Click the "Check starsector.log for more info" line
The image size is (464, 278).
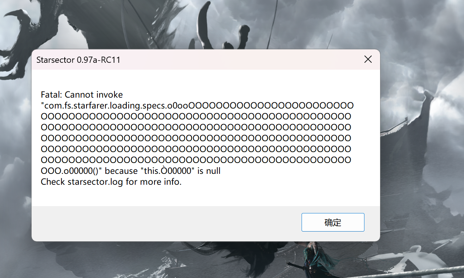(x=111, y=182)
